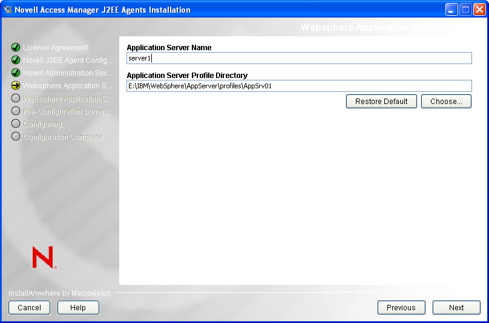489x323 pixels.
Task: Open the directory browser with Choose...
Action: pyautogui.click(x=446, y=102)
